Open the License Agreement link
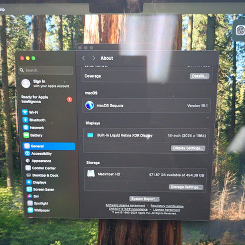245x245 pixels. [167, 210]
